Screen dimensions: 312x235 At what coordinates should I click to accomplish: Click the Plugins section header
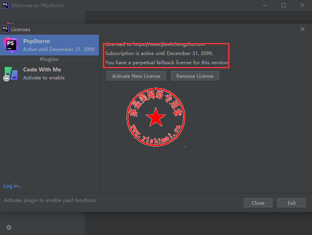tap(49, 59)
